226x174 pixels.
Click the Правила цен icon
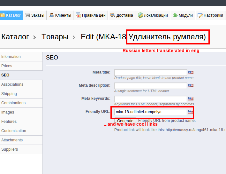coord(79,15)
